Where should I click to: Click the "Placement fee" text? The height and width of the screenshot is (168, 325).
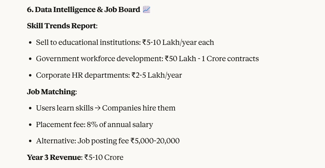[x=60, y=124]
